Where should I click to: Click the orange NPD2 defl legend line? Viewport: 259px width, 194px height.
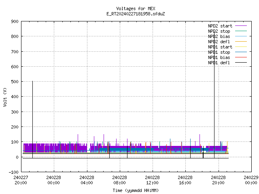[x=241, y=42]
